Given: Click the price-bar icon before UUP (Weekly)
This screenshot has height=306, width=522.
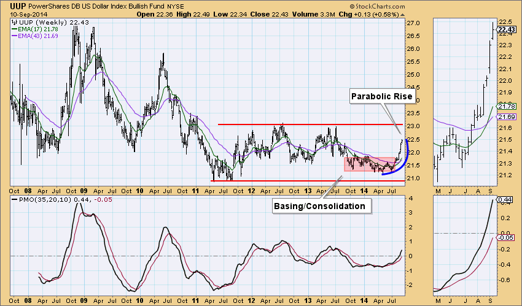Looking at the screenshot, I should point(14,23).
